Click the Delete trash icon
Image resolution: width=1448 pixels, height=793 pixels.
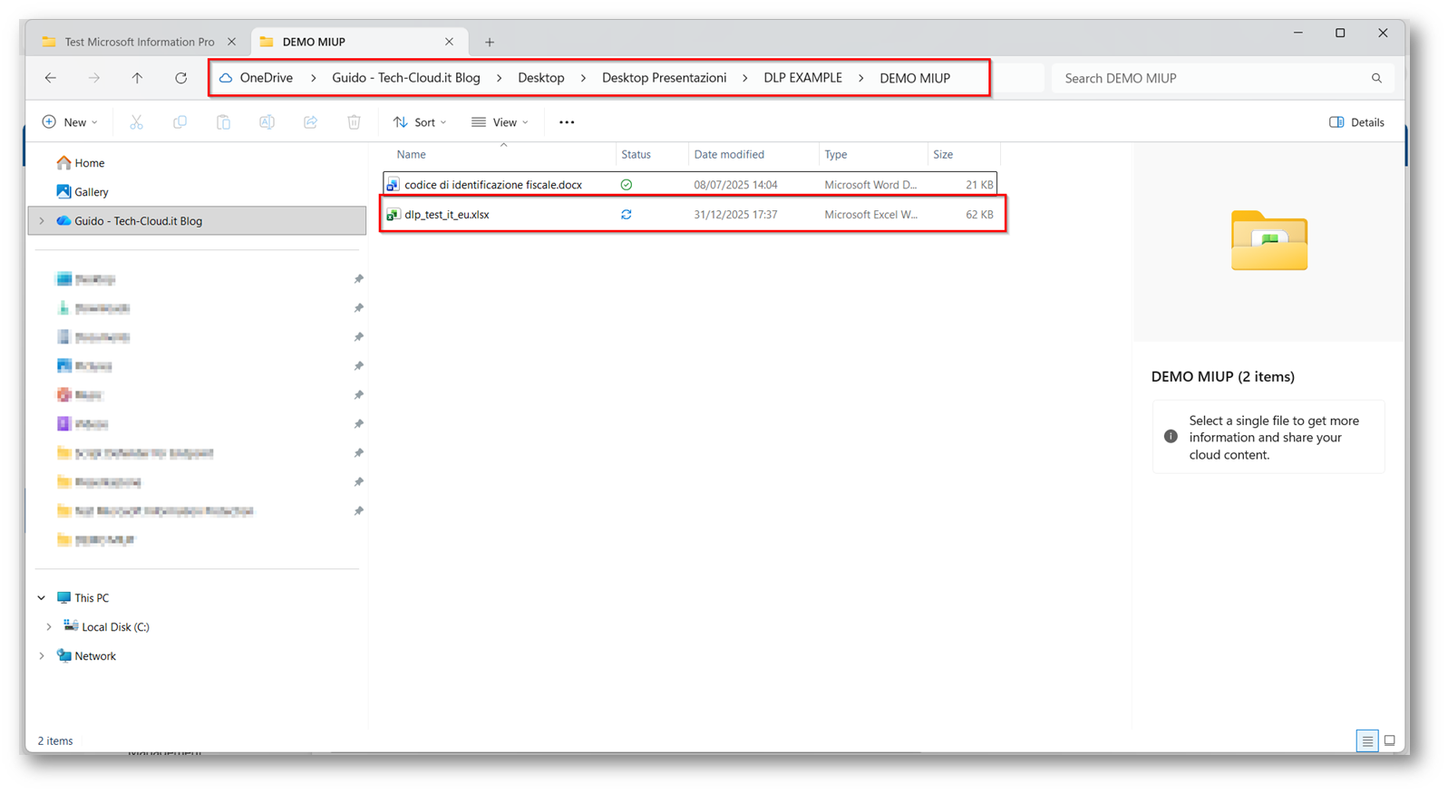354,122
